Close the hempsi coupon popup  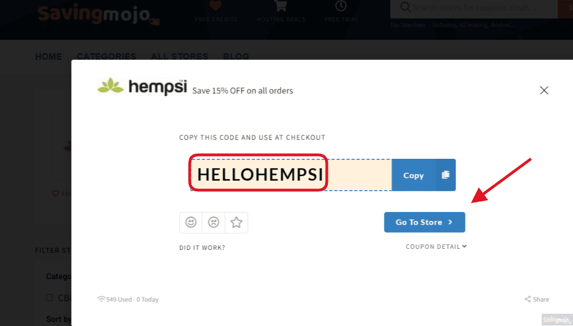pyautogui.click(x=544, y=90)
